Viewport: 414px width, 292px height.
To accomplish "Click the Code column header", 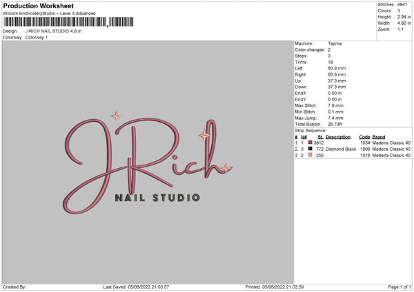I will point(364,136).
